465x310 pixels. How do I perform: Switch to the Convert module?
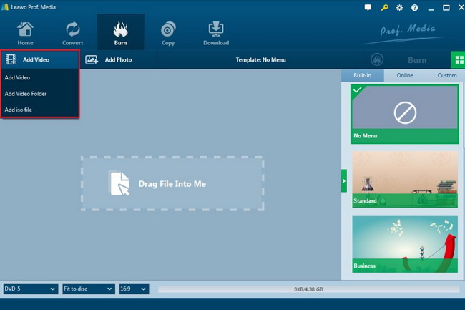click(73, 34)
